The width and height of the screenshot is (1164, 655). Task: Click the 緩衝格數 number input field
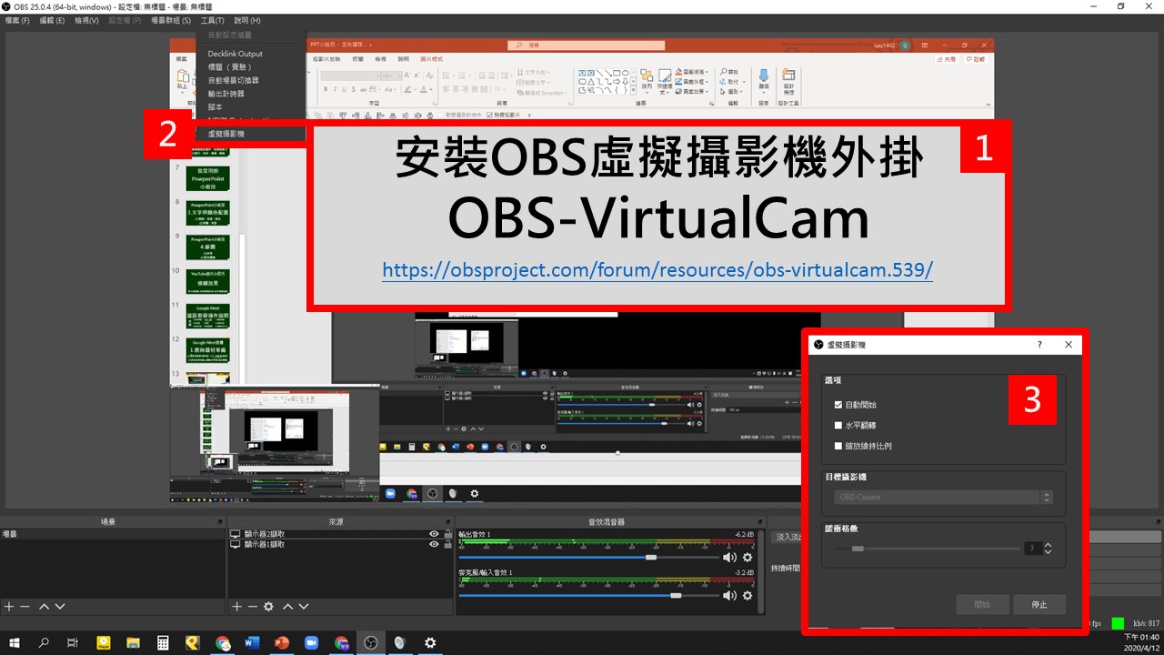1033,549
